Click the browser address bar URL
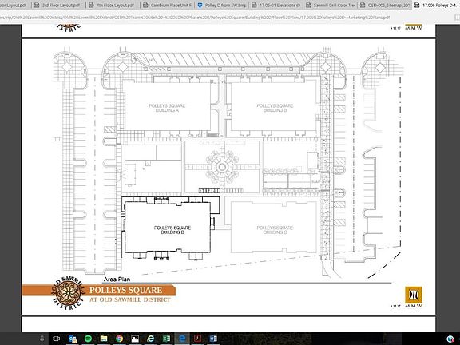 tap(195, 18)
